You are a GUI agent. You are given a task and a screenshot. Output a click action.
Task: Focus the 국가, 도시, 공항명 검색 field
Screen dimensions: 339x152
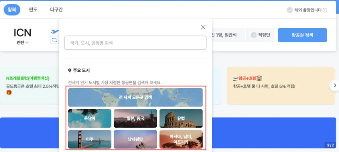click(135, 43)
